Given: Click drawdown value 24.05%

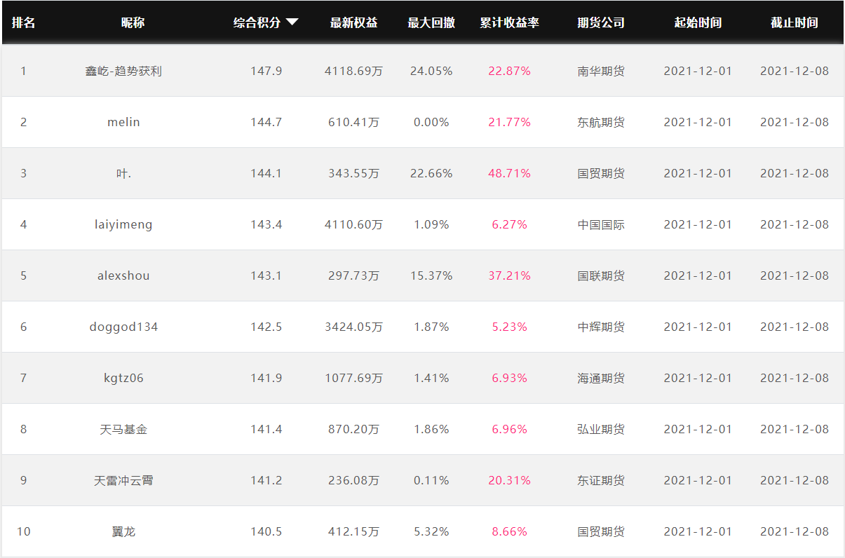Looking at the screenshot, I should point(431,71).
